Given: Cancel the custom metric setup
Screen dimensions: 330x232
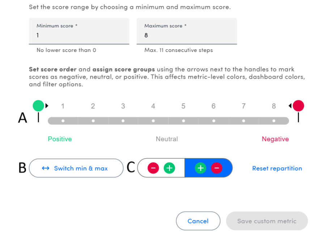Looking at the screenshot, I should click(198, 221).
